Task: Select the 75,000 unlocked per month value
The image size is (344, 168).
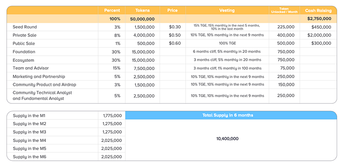Action: pyautogui.click(x=287, y=68)
